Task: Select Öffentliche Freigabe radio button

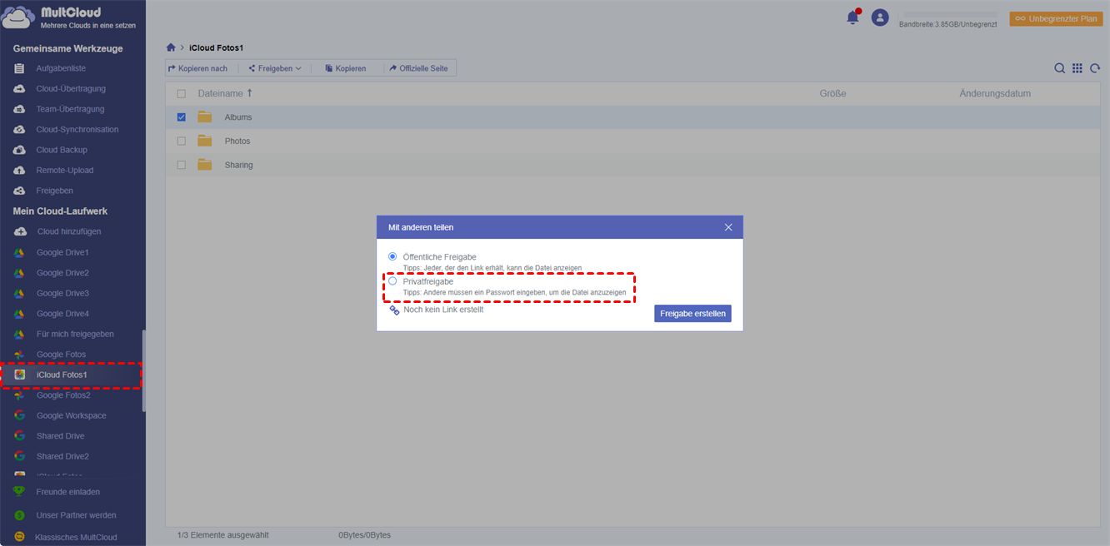Action: click(x=392, y=256)
